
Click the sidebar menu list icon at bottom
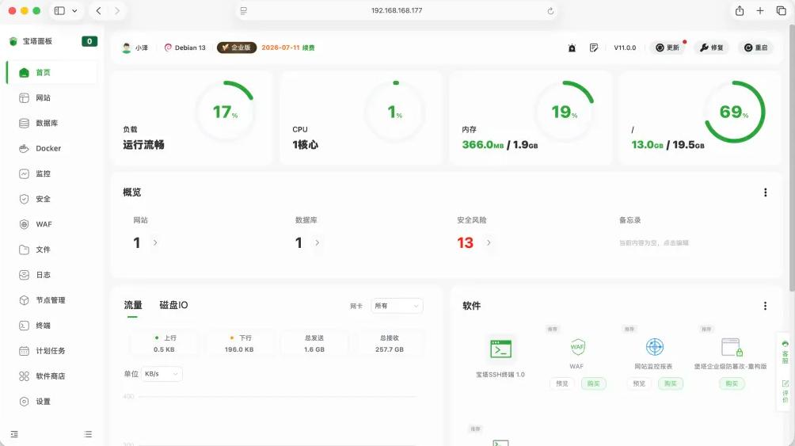click(x=88, y=434)
